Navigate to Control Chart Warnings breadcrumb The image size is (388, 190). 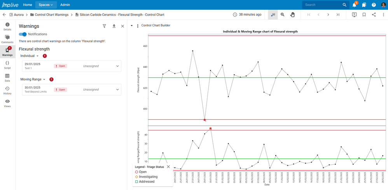(51, 15)
